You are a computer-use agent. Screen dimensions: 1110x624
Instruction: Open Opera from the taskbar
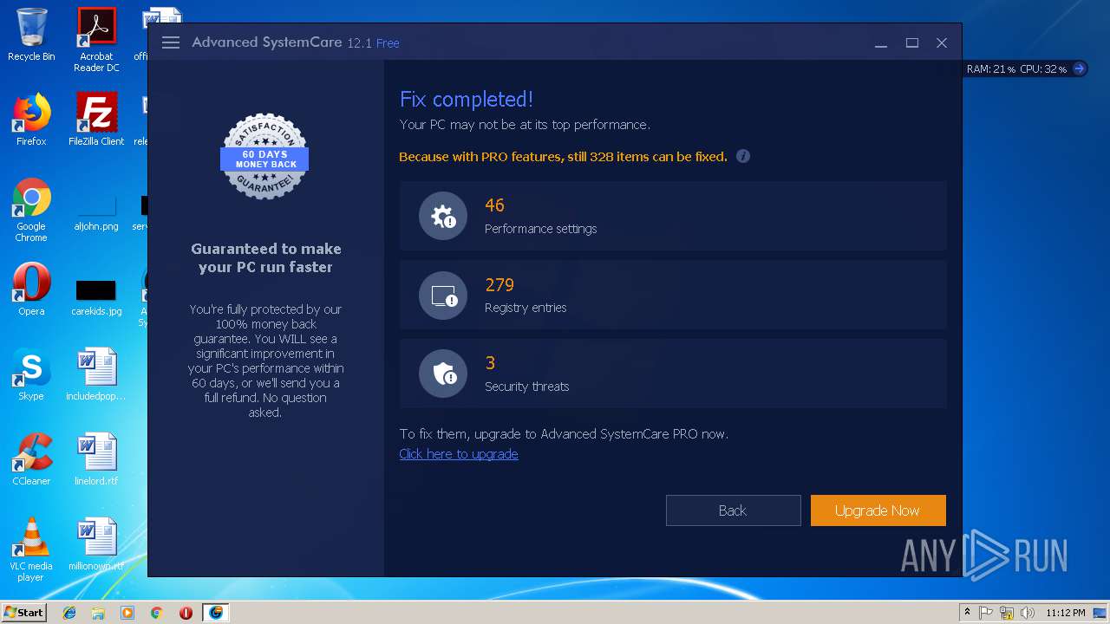coord(186,613)
